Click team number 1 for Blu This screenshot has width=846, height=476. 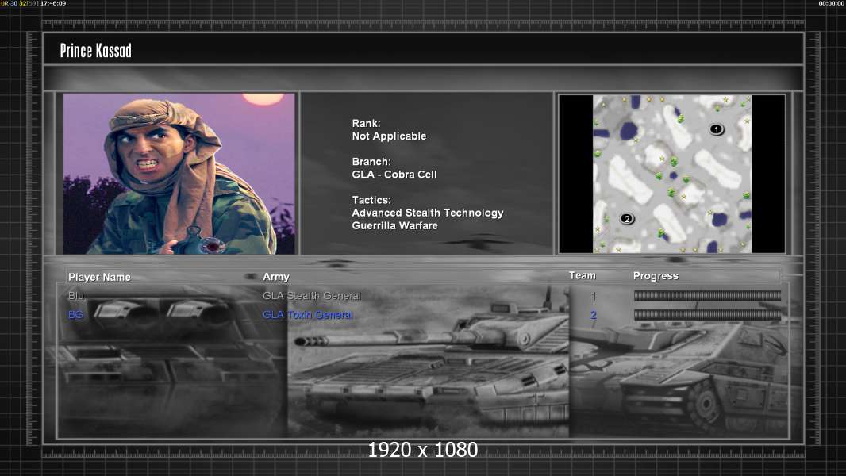coord(593,296)
